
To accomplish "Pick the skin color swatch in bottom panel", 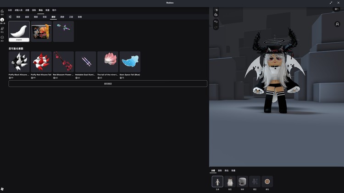I will [267, 182].
